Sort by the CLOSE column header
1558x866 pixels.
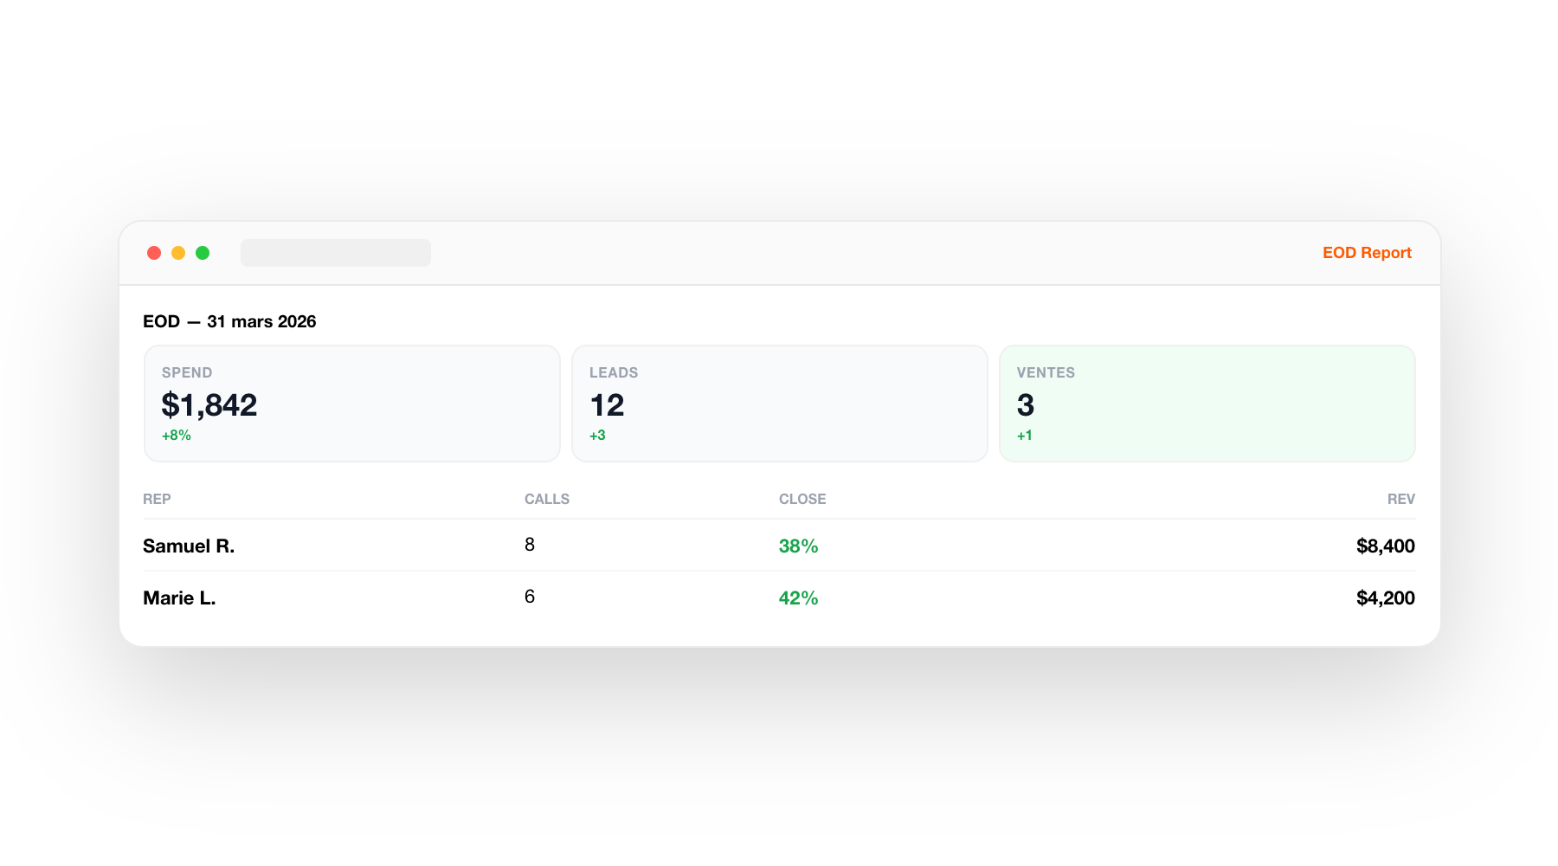click(x=802, y=499)
